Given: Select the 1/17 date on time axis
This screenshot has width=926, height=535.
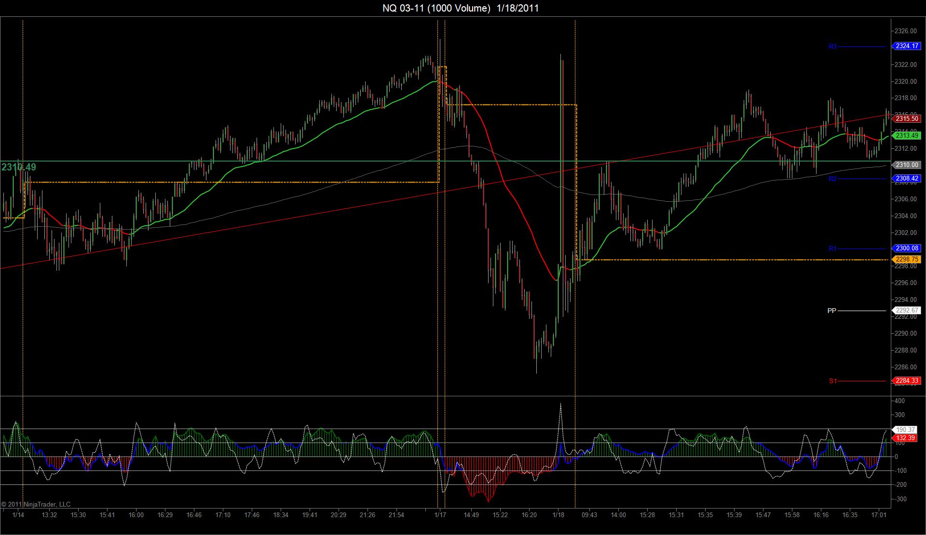Looking at the screenshot, I should (x=440, y=515).
